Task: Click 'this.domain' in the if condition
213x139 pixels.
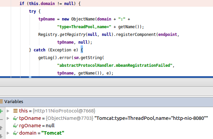Action: tap(42, 3)
